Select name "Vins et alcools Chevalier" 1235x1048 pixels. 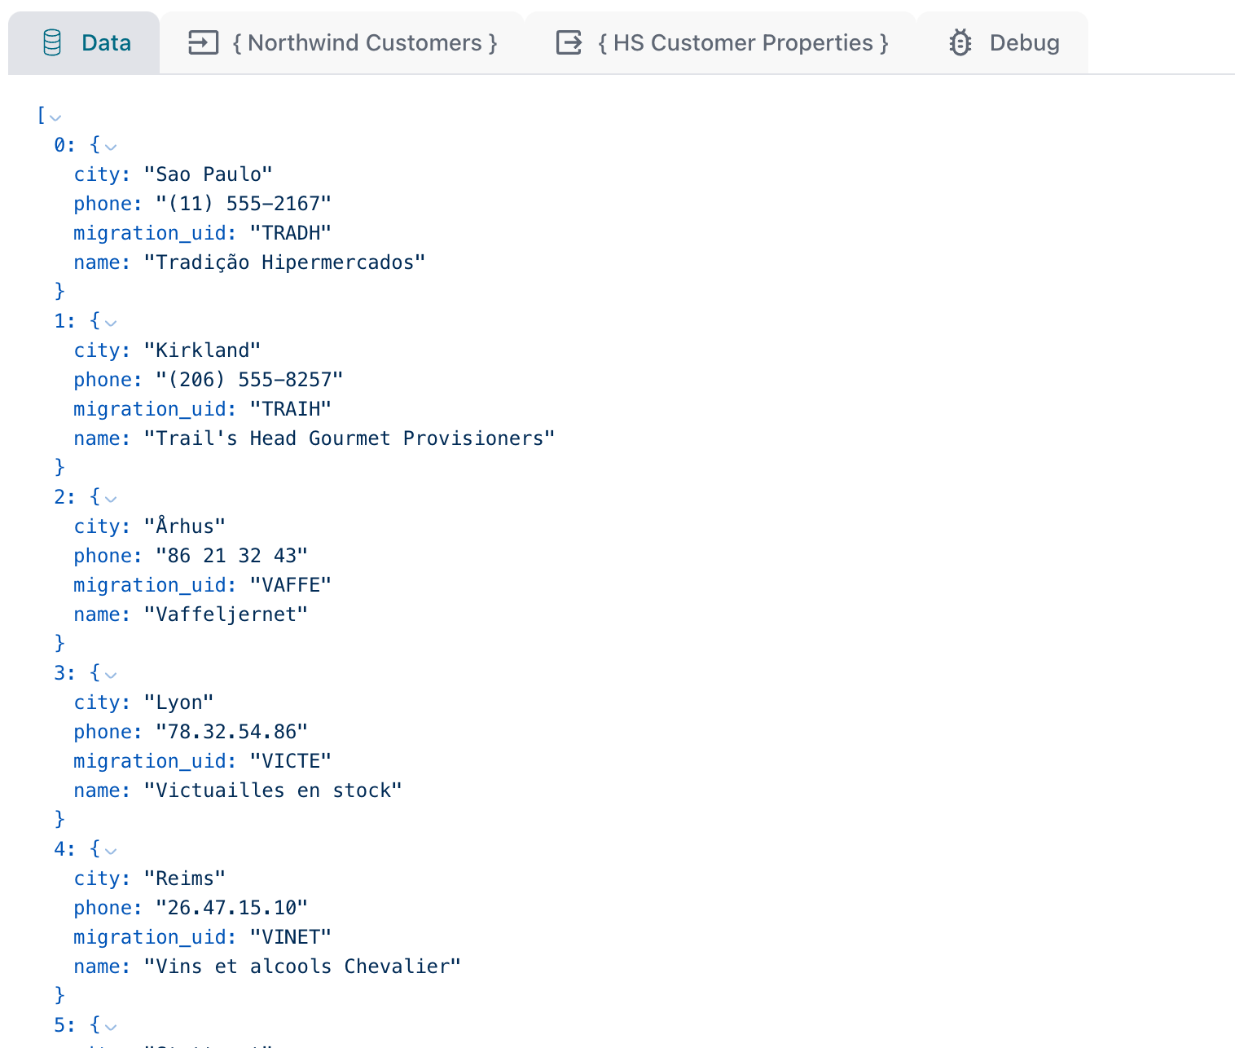[302, 967]
